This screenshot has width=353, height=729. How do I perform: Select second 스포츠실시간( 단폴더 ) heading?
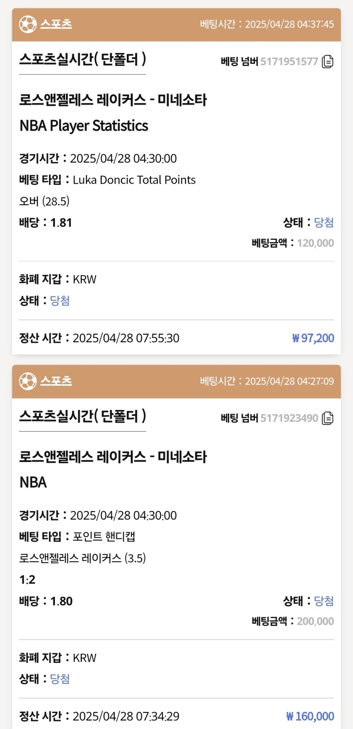click(82, 416)
